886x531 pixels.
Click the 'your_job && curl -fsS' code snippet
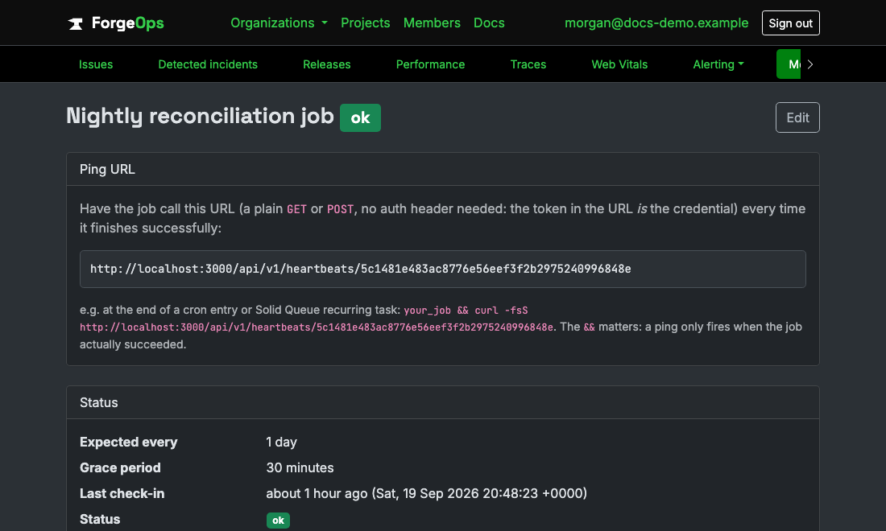[466, 311]
